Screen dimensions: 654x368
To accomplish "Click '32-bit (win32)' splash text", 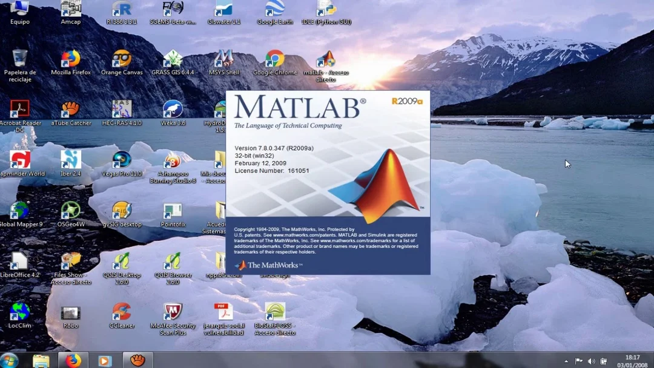I will [x=254, y=156].
